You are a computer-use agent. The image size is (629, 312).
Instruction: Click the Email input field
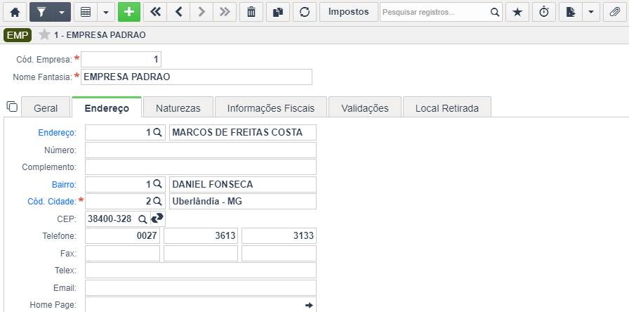click(201, 288)
